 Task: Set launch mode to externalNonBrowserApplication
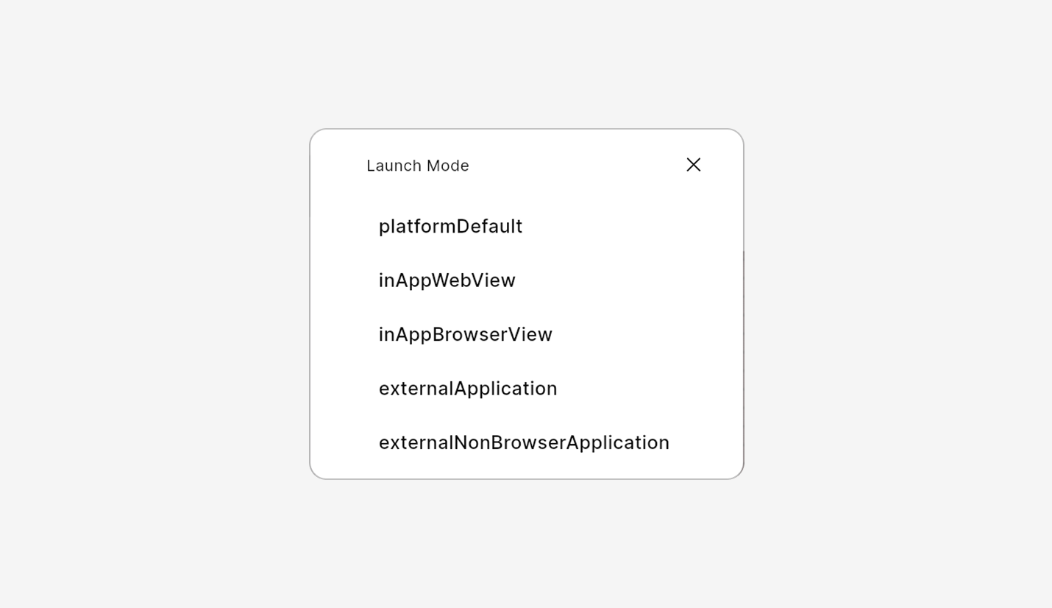pos(524,442)
